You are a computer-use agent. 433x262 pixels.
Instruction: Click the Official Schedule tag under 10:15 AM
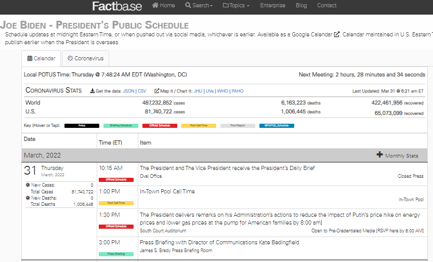coord(116,180)
